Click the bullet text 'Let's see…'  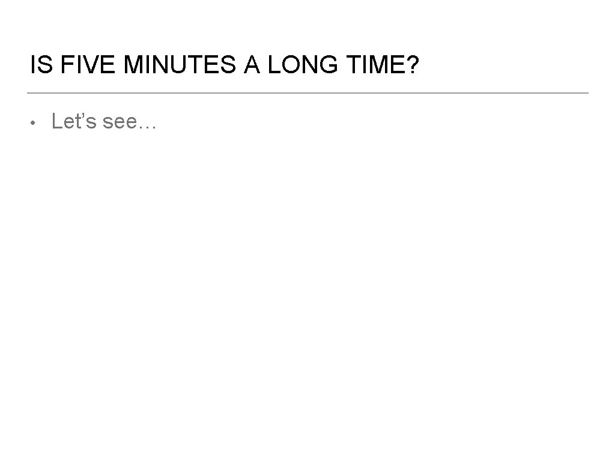click(104, 121)
